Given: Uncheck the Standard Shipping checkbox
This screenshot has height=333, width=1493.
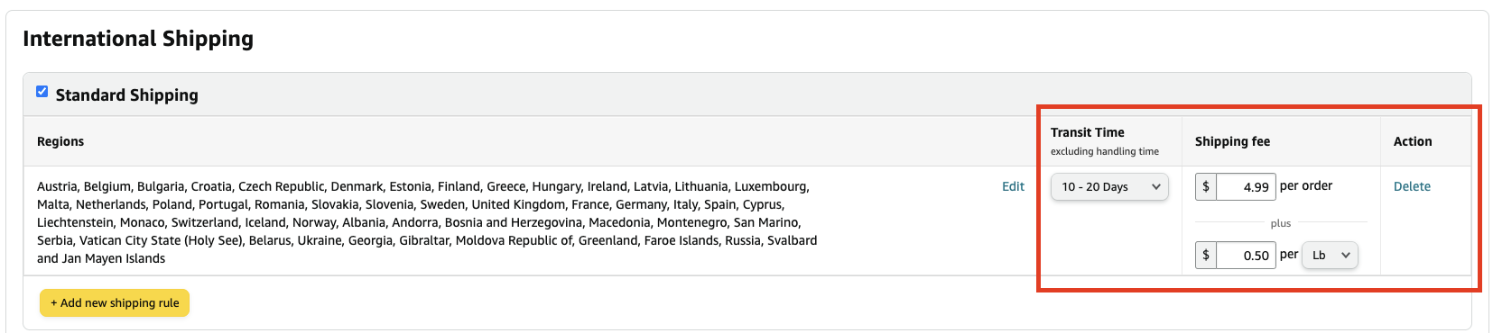Looking at the screenshot, I should pyautogui.click(x=42, y=92).
